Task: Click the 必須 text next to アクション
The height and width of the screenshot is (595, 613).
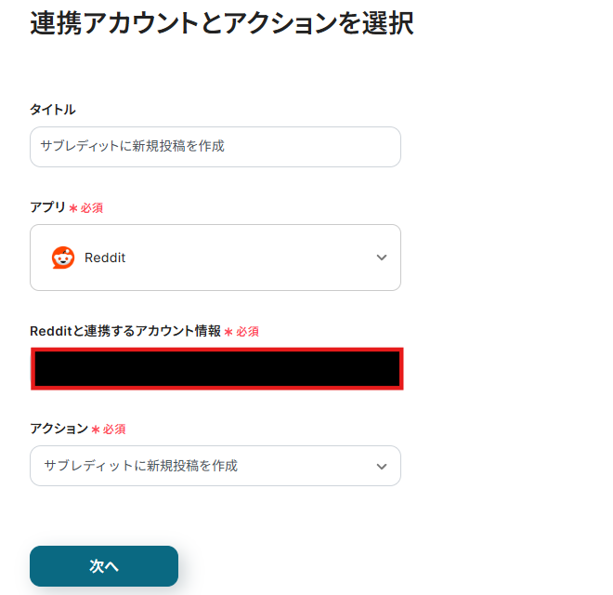Action: point(113,430)
